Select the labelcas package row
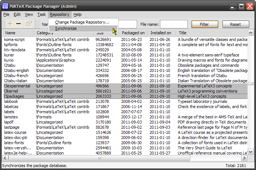Viewport: 256px width, 170px height. 125,107
